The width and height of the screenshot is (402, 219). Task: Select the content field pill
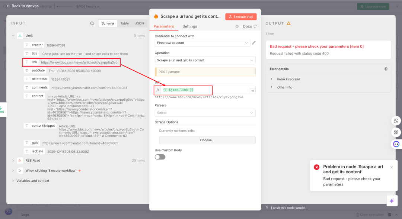click(34, 96)
